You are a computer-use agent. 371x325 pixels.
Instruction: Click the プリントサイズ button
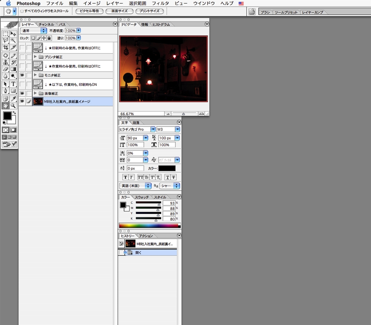149,11
